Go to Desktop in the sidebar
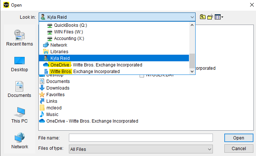The image size is (256, 156). (20, 64)
